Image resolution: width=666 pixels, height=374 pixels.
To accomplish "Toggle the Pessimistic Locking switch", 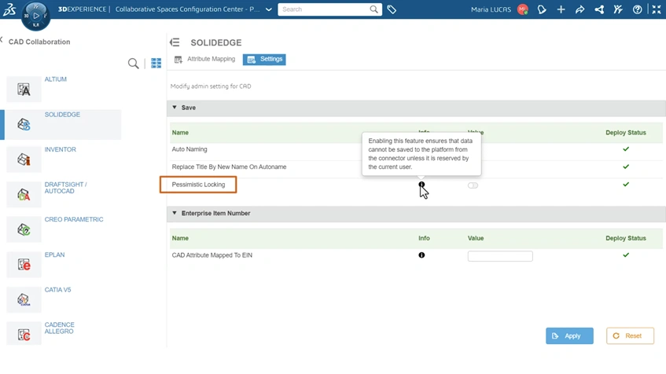I will click(473, 185).
